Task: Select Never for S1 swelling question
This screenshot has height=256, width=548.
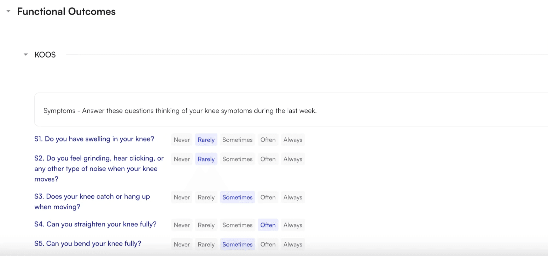Action: click(182, 140)
